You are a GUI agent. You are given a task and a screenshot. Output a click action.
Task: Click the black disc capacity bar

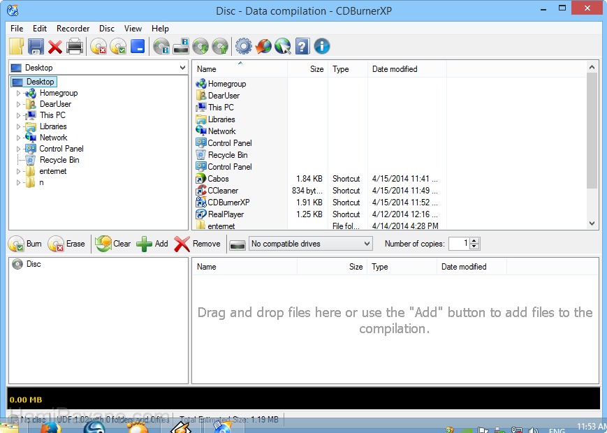pos(303,398)
